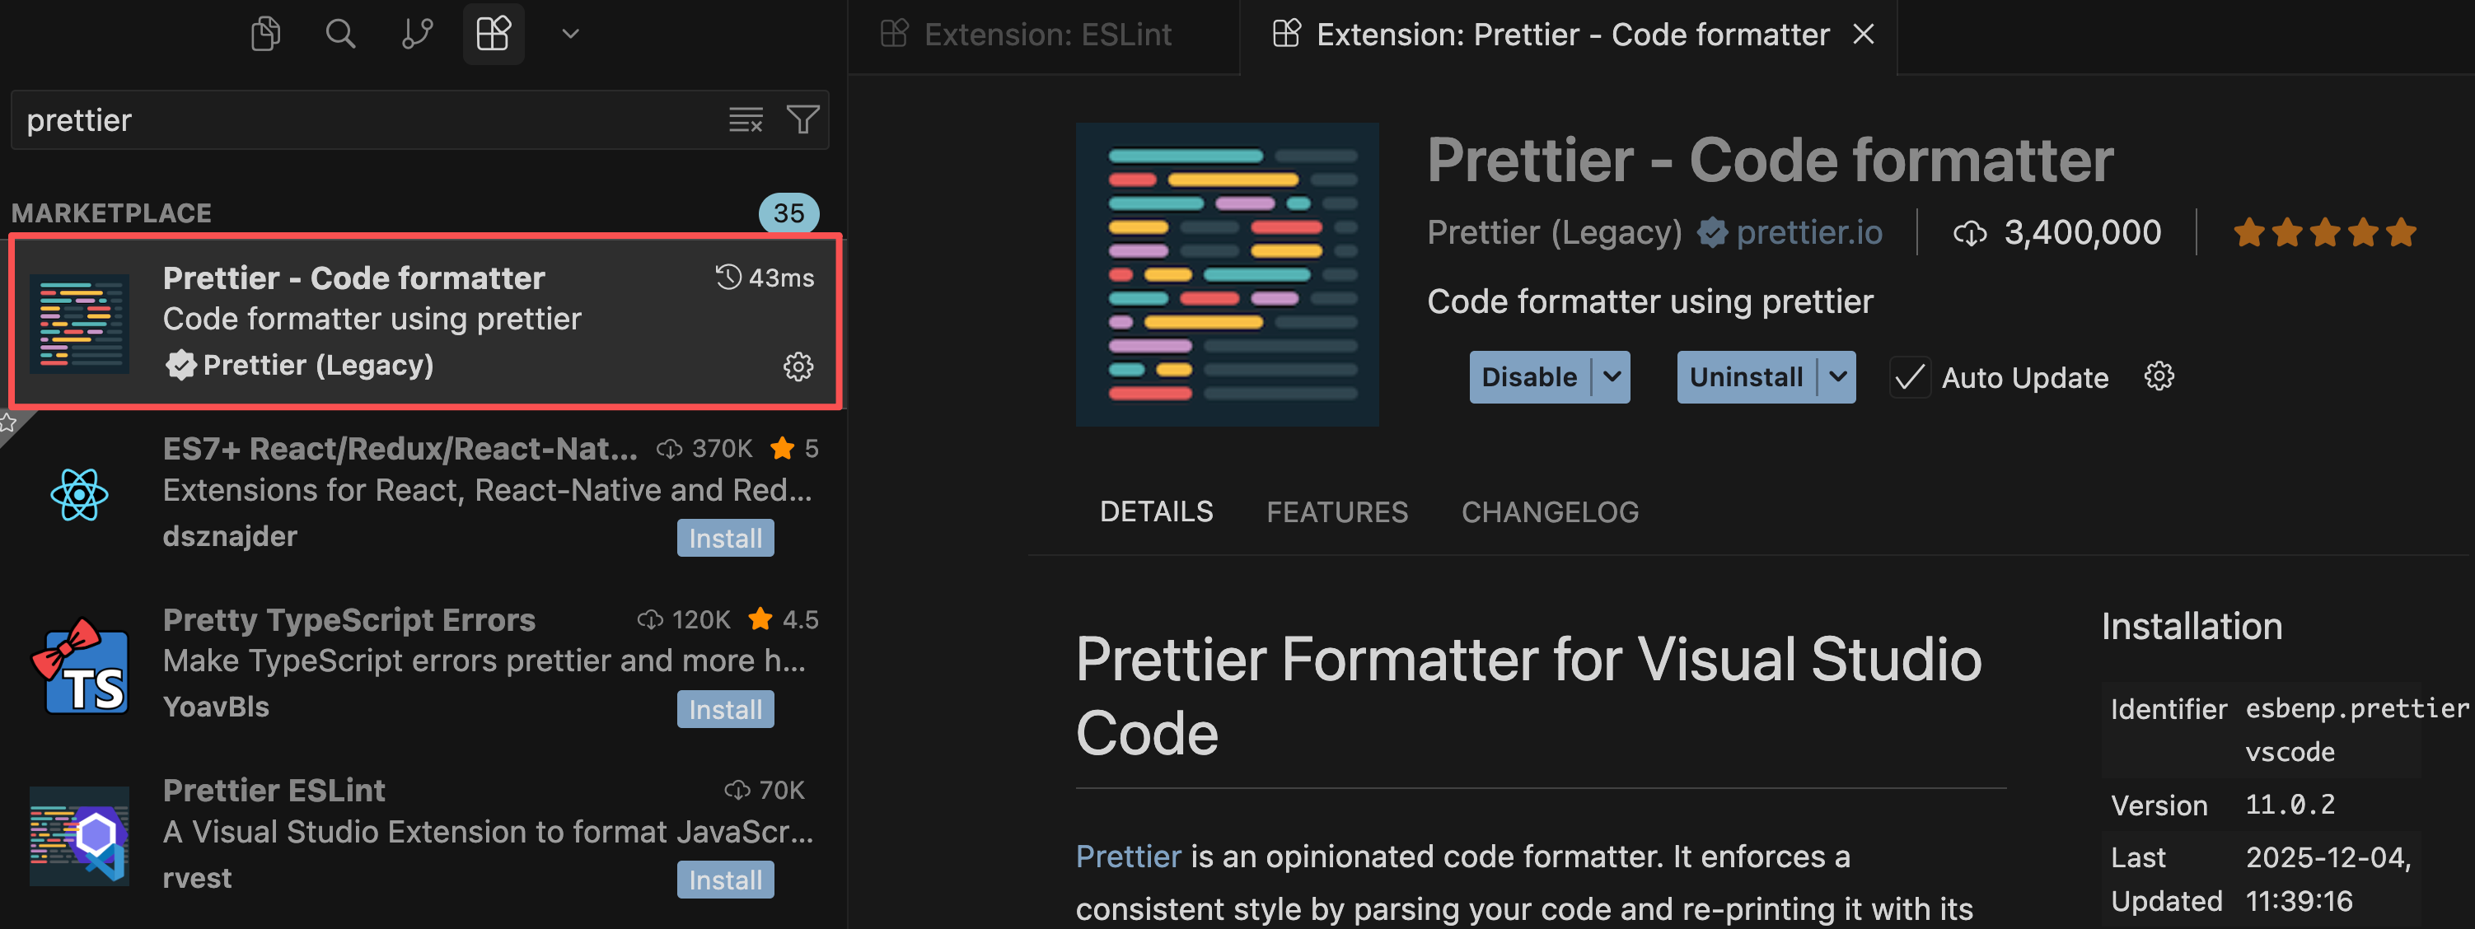Open the Explorer files icon
The image size is (2475, 929).
point(265,35)
